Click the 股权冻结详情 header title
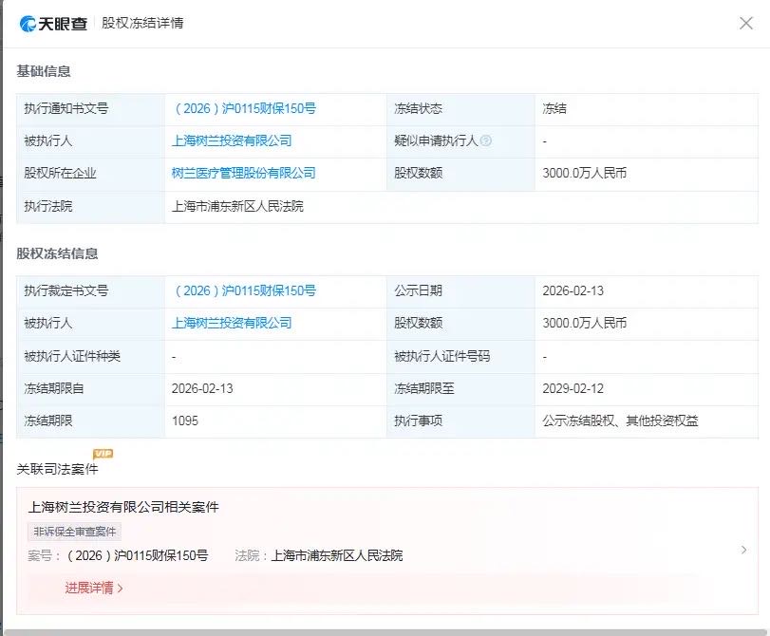The width and height of the screenshot is (770, 636). pos(142,23)
